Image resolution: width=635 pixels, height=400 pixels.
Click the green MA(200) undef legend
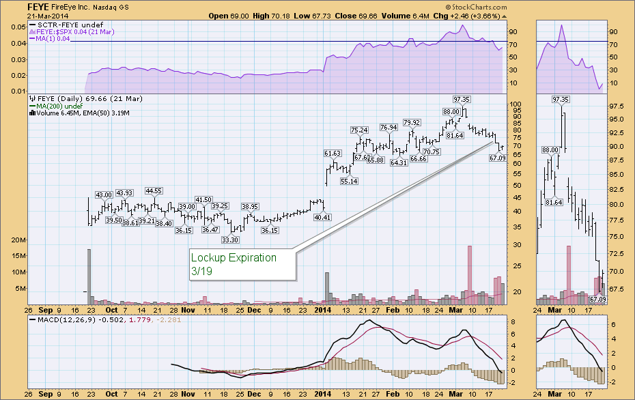coord(56,106)
